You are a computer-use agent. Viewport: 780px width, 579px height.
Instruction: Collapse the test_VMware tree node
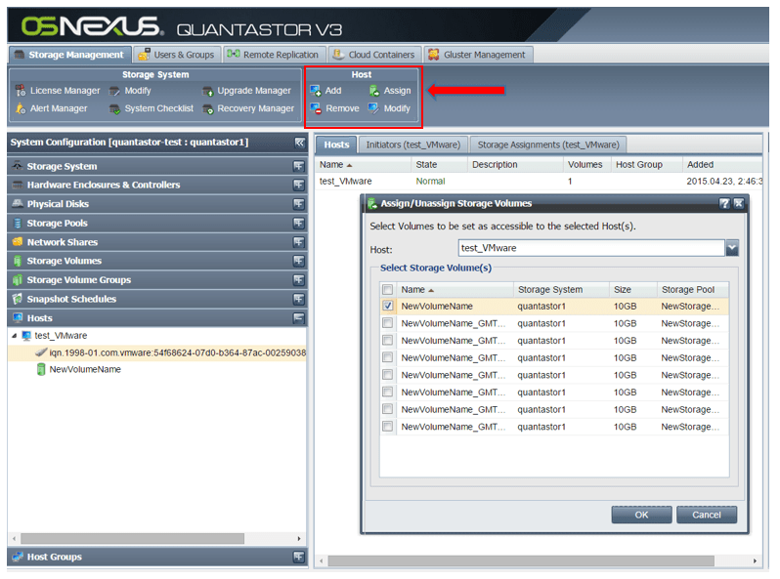tap(14, 336)
